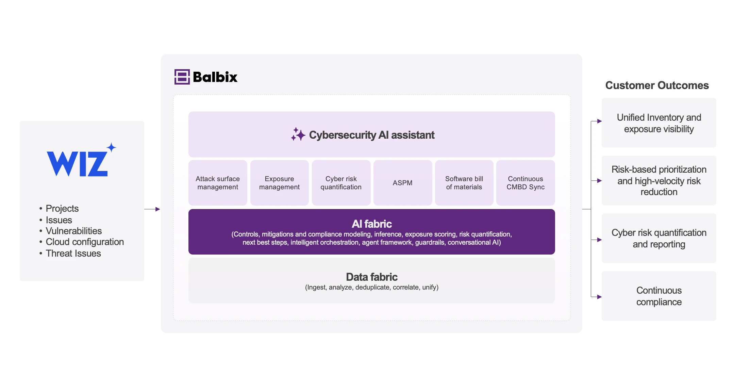The height and width of the screenshot is (365, 734).
Task: Select the Vulnerabilities bullet item
Action: tap(73, 231)
